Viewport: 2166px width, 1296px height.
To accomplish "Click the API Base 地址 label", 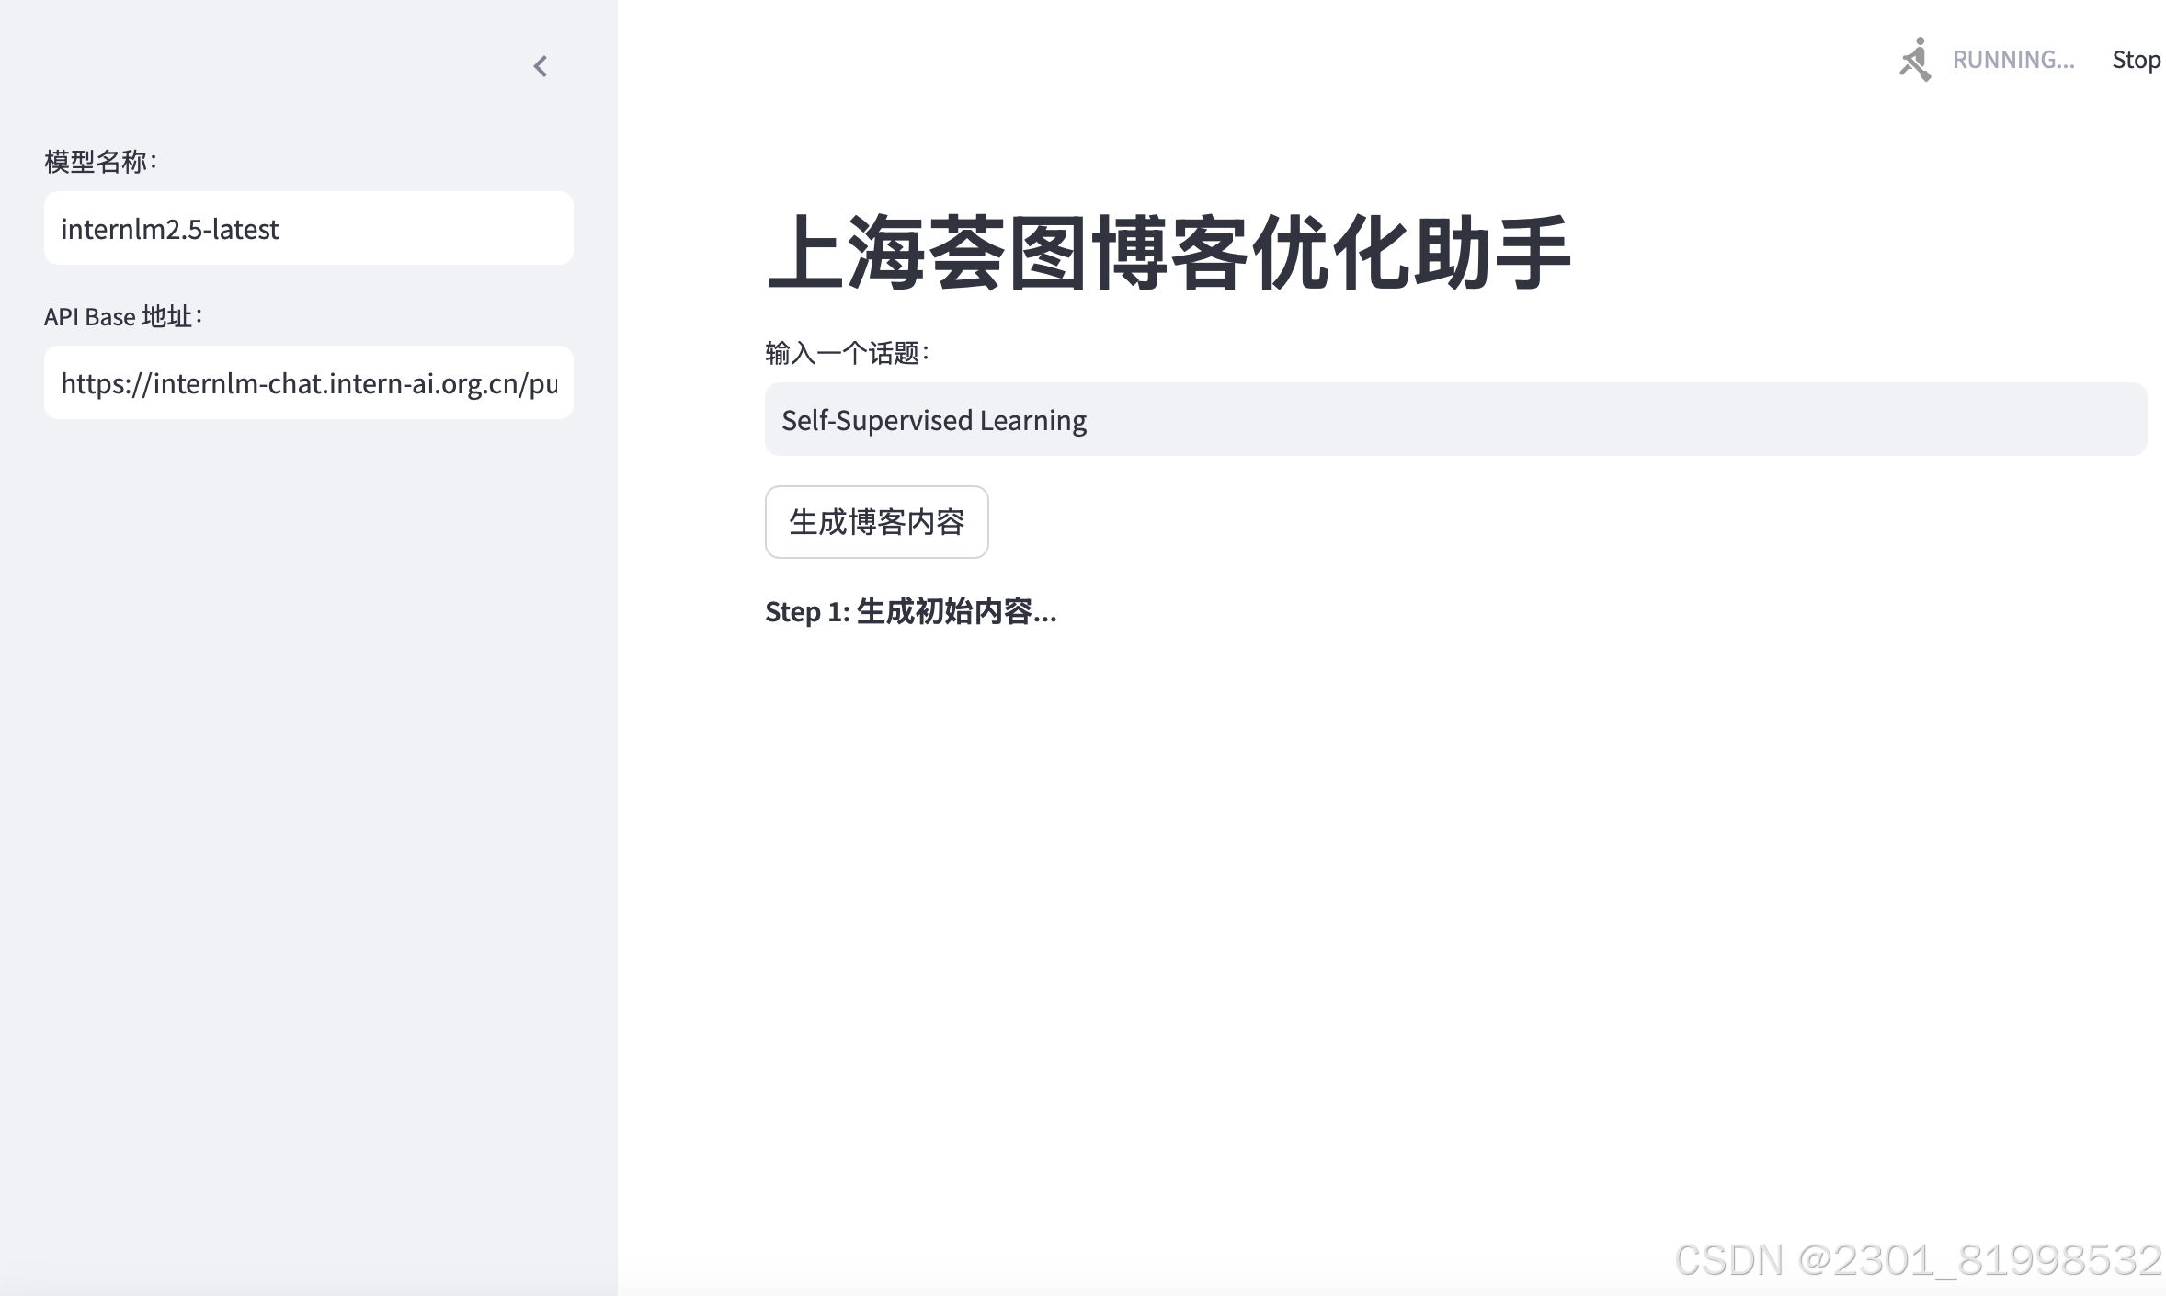I will [122, 316].
